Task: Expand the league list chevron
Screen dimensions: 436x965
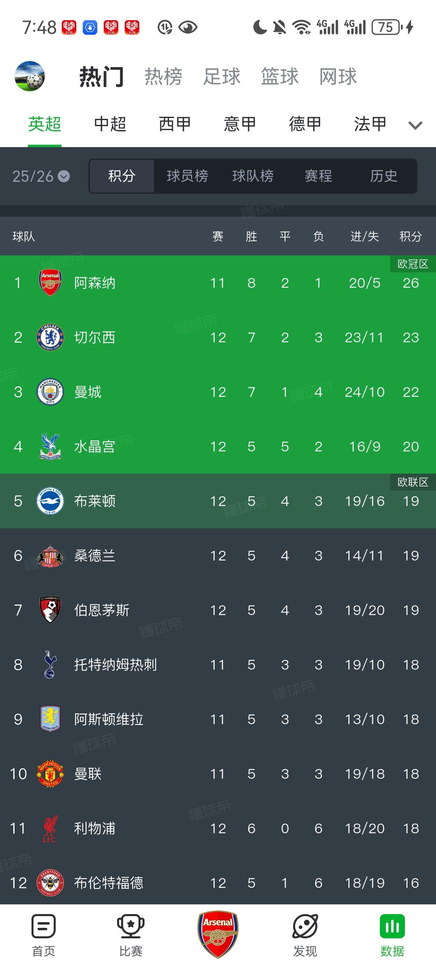Action: pos(415,125)
